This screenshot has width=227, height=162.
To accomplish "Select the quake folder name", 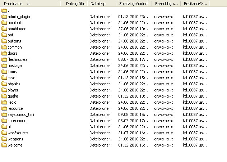I will (13, 96).
